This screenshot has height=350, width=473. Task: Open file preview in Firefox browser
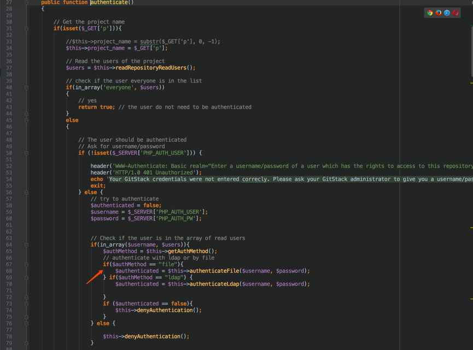coord(439,13)
